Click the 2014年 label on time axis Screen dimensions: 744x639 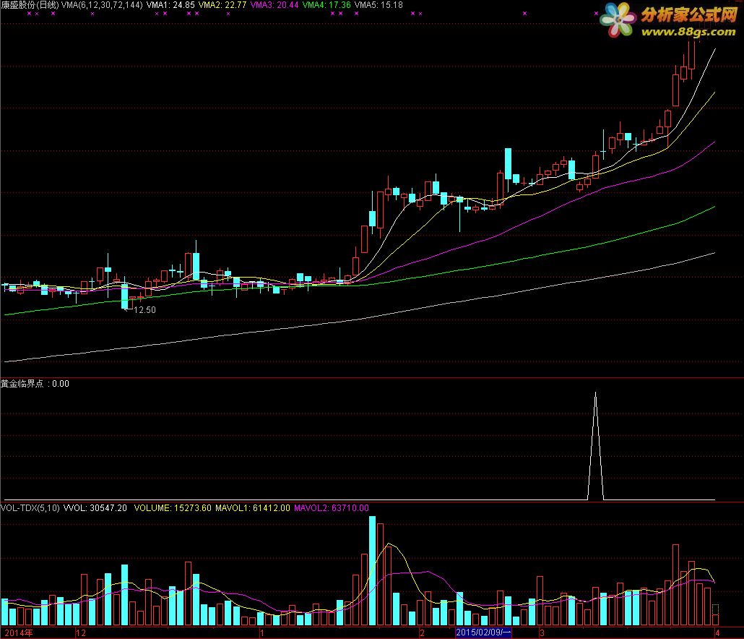pos(19,632)
